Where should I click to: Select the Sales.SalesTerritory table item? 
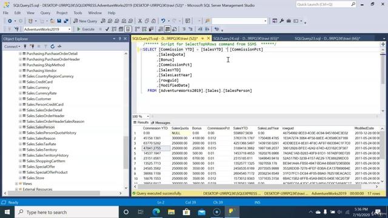coord(42,150)
